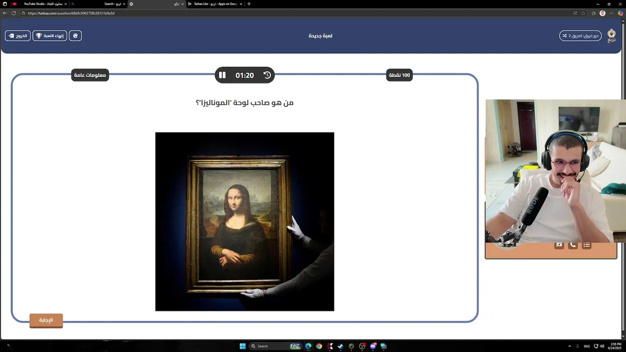This screenshot has width=626, height=352.
Task: View site information lock icon
Action: [23, 13]
